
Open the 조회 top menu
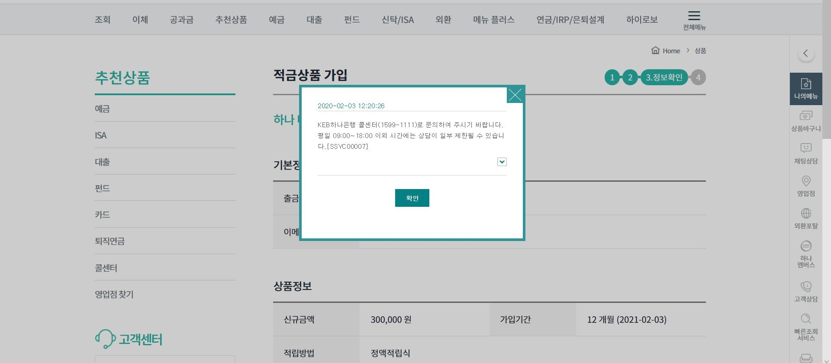[103, 19]
